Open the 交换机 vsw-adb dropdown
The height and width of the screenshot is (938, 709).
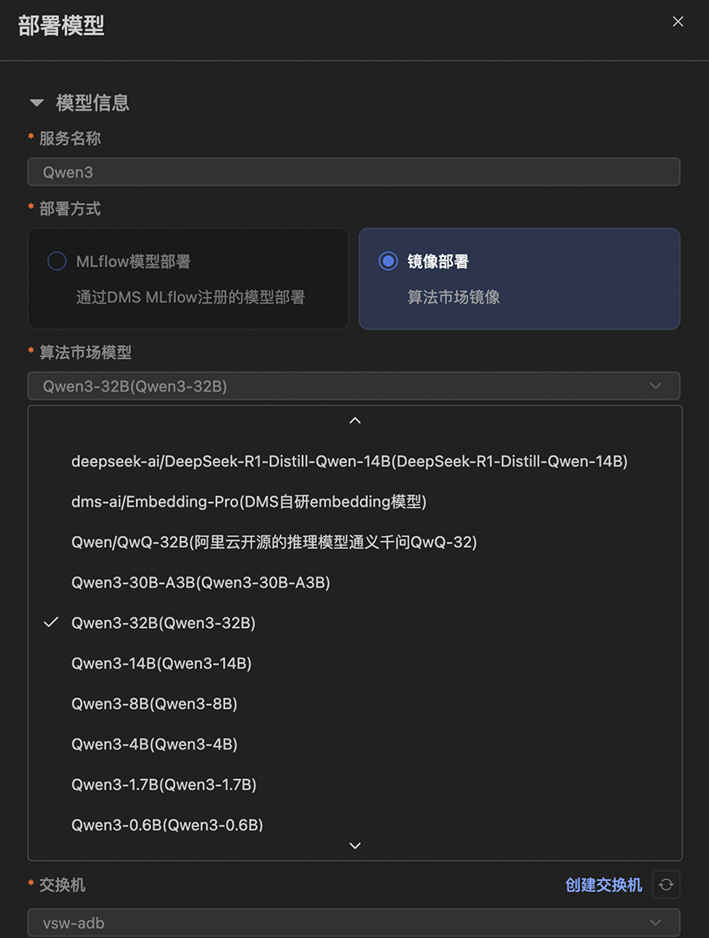pyautogui.click(x=353, y=922)
